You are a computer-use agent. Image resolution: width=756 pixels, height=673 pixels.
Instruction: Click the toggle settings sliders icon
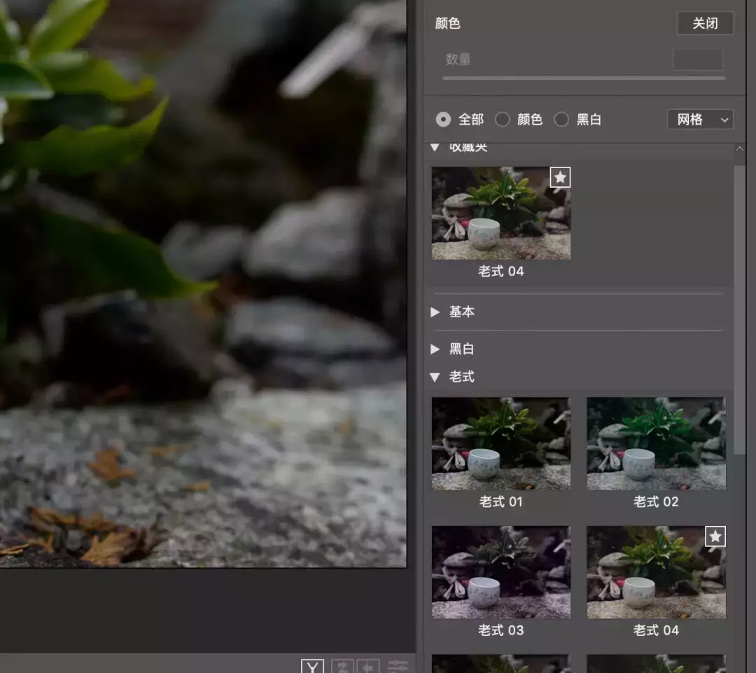tap(398, 666)
